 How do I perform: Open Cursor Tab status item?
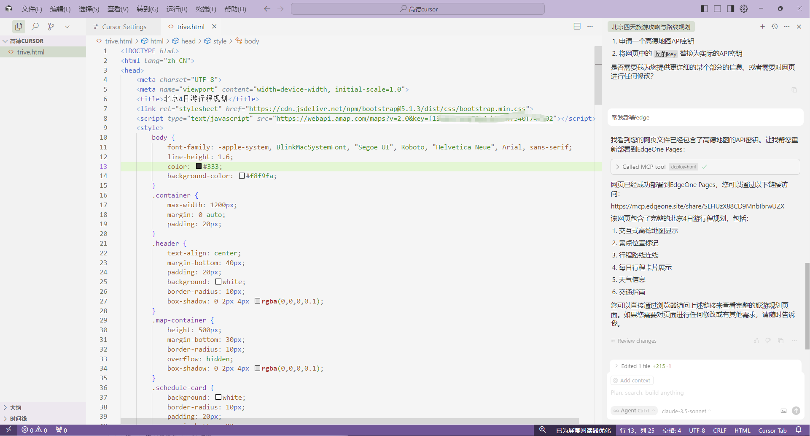click(772, 430)
